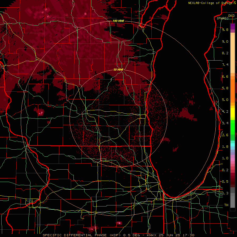Click the TH threshold label
237x237 pixels.
(226, 205)
